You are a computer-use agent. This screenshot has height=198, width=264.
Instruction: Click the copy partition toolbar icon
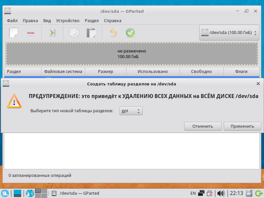point(74,33)
